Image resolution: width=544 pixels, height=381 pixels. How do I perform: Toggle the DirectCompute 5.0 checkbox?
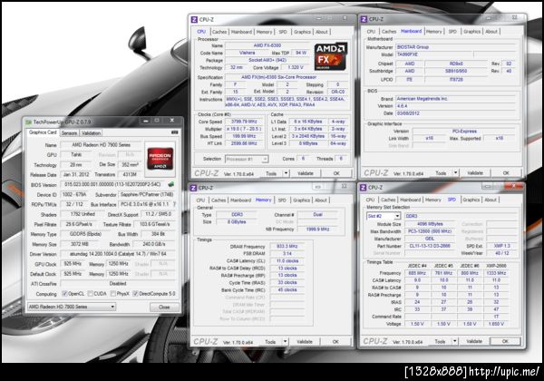click(x=136, y=294)
